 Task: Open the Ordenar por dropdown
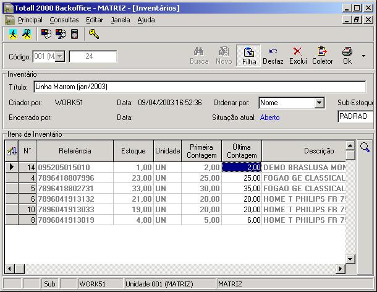coord(319,103)
